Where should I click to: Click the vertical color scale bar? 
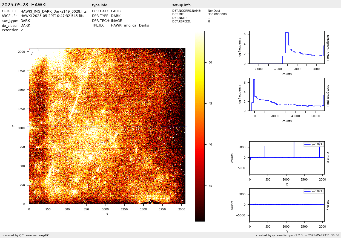click(200, 126)
